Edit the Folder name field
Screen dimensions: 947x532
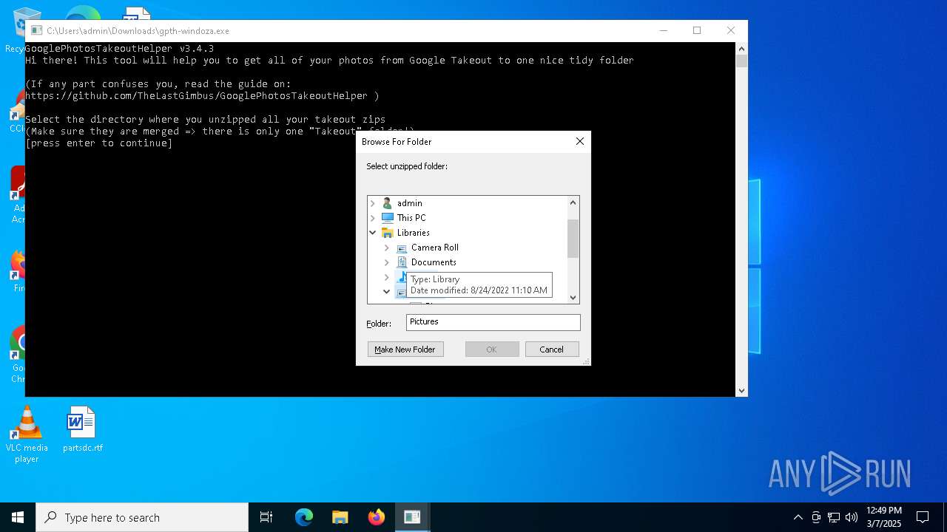(x=493, y=322)
